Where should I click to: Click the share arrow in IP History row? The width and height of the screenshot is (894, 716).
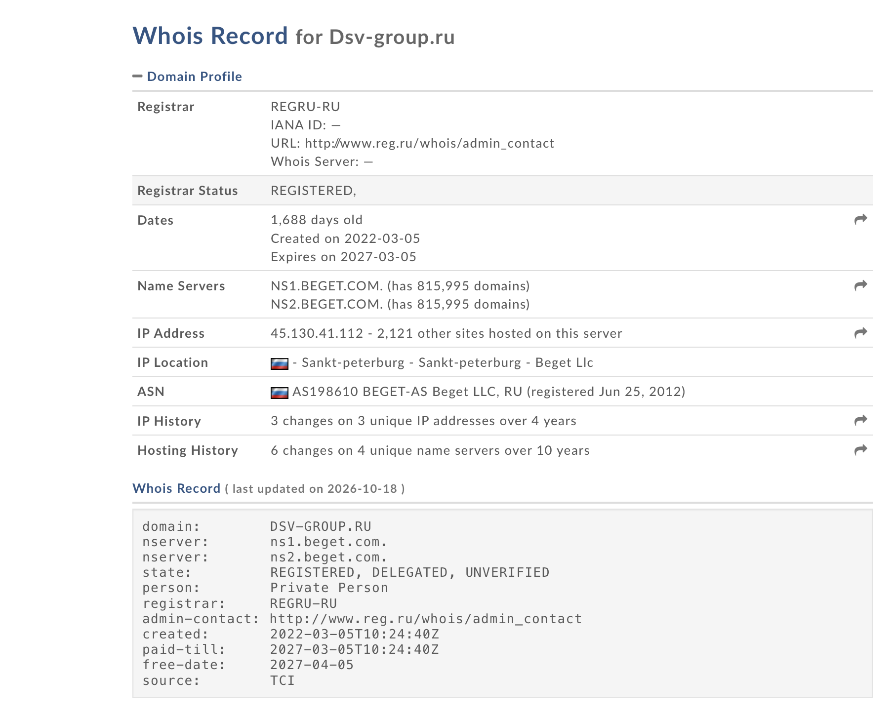(x=861, y=420)
